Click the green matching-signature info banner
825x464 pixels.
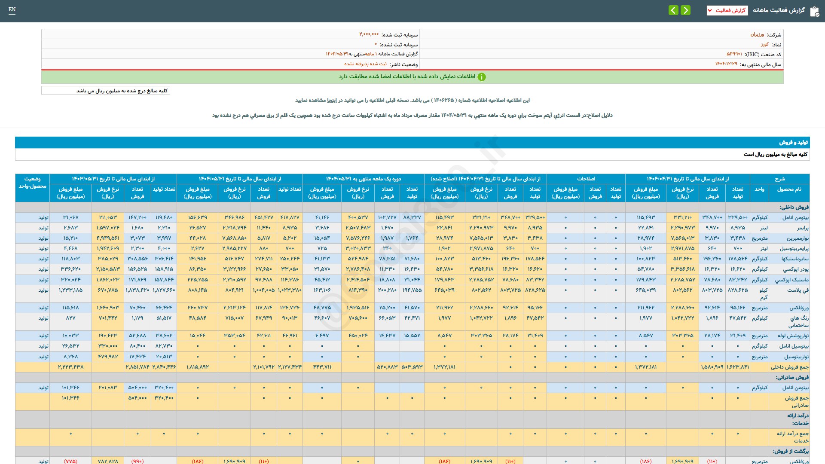point(412,77)
